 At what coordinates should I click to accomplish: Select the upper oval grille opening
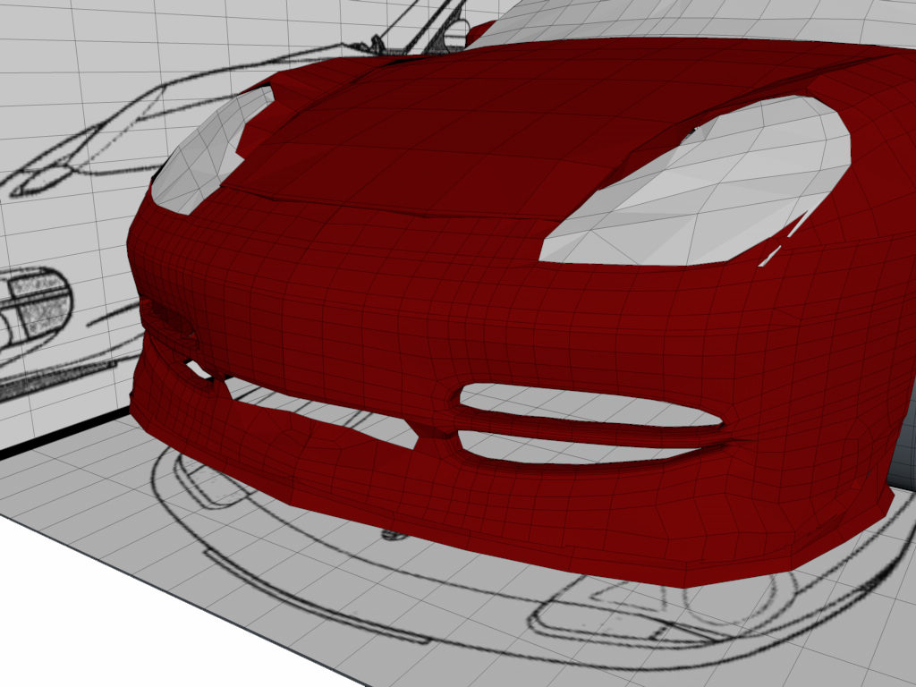(x=590, y=404)
